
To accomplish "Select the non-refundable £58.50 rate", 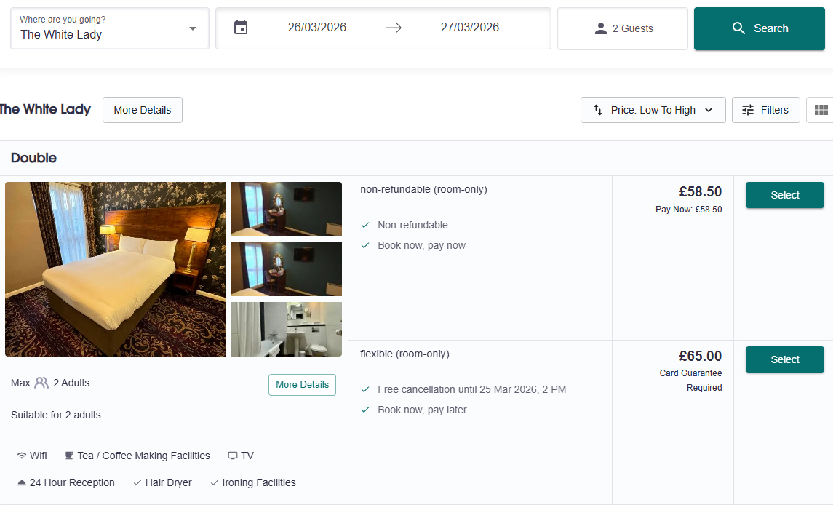I will tap(785, 195).
